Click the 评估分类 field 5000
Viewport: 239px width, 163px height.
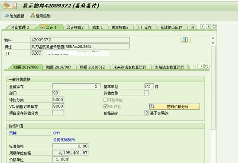pos(58,100)
